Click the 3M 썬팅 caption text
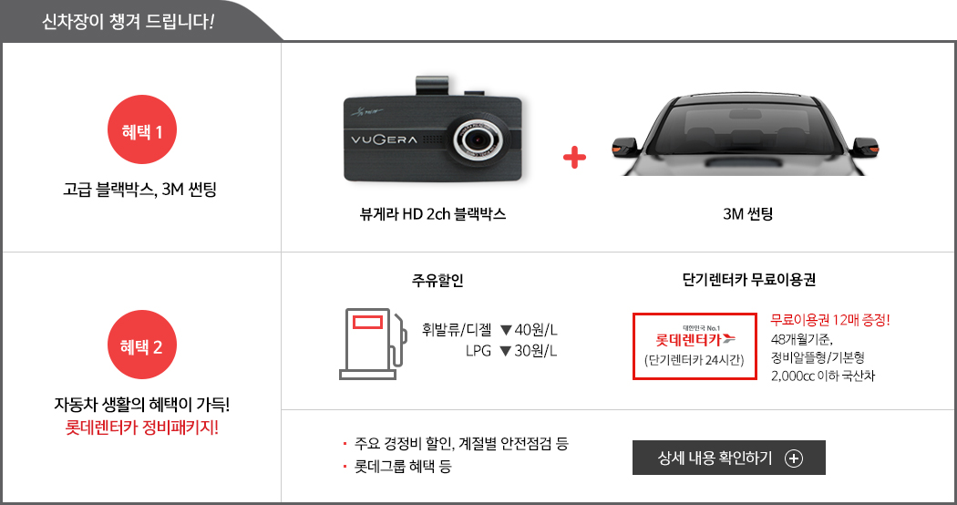Screen dimensions: 957x505 click(747, 214)
